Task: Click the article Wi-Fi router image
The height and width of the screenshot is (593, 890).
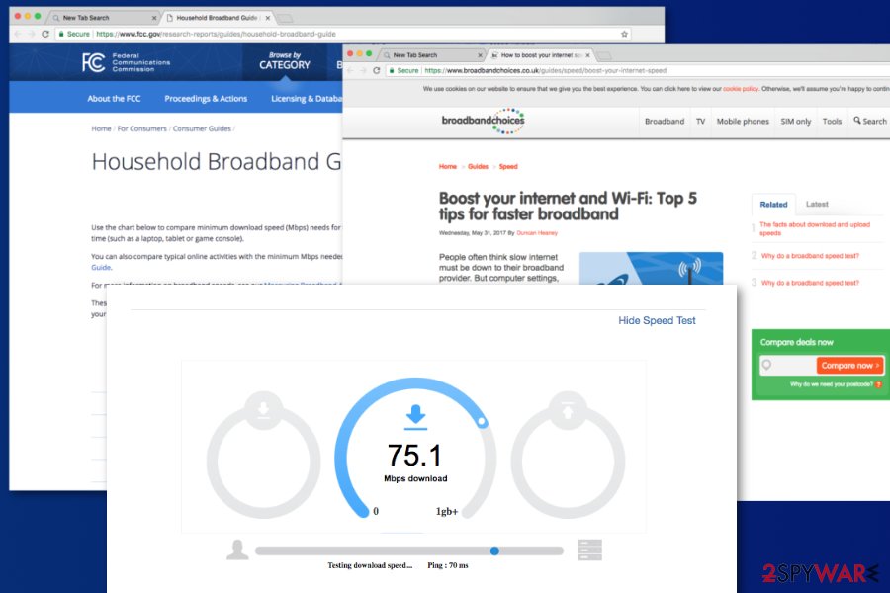Action: point(651,268)
